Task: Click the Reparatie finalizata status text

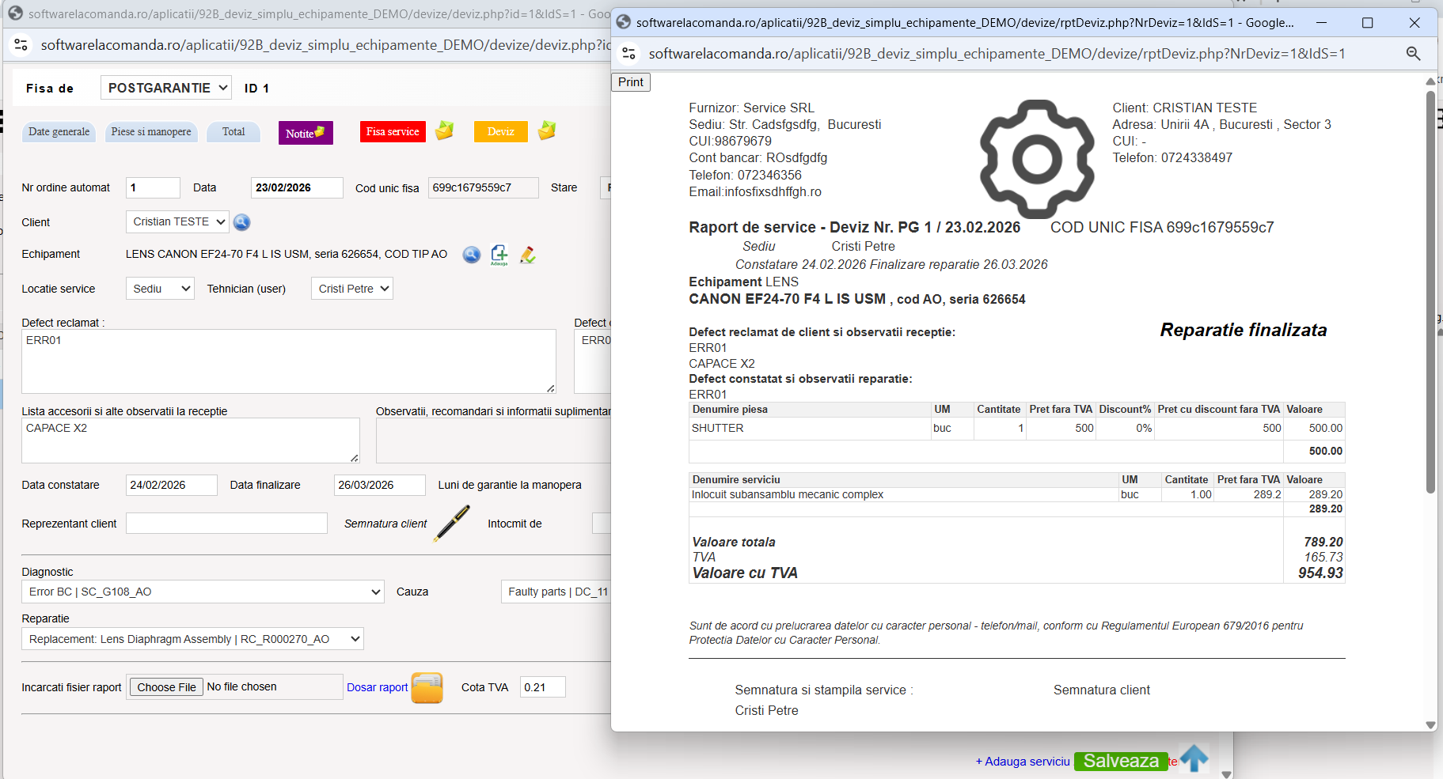Action: click(x=1244, y=330)
